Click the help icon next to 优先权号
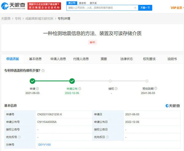Image resolution: width=184 pixels, height=151 pixels. coord(19,137)
